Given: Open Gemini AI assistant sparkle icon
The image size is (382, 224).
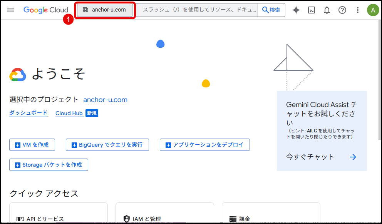Looking at the screenshot, I should [x=296, y=10].
